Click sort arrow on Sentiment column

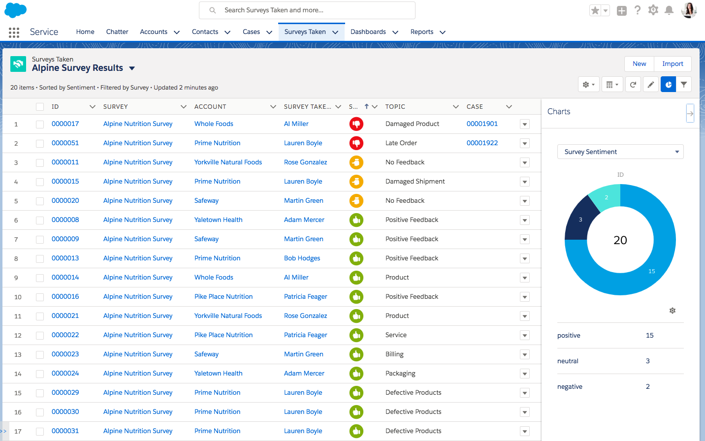[x=366, y=107]
